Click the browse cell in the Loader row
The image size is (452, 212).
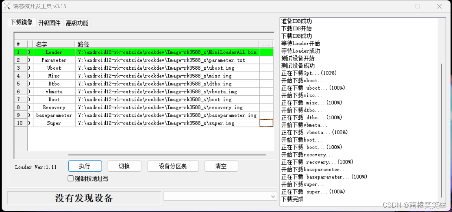point(266,52)
